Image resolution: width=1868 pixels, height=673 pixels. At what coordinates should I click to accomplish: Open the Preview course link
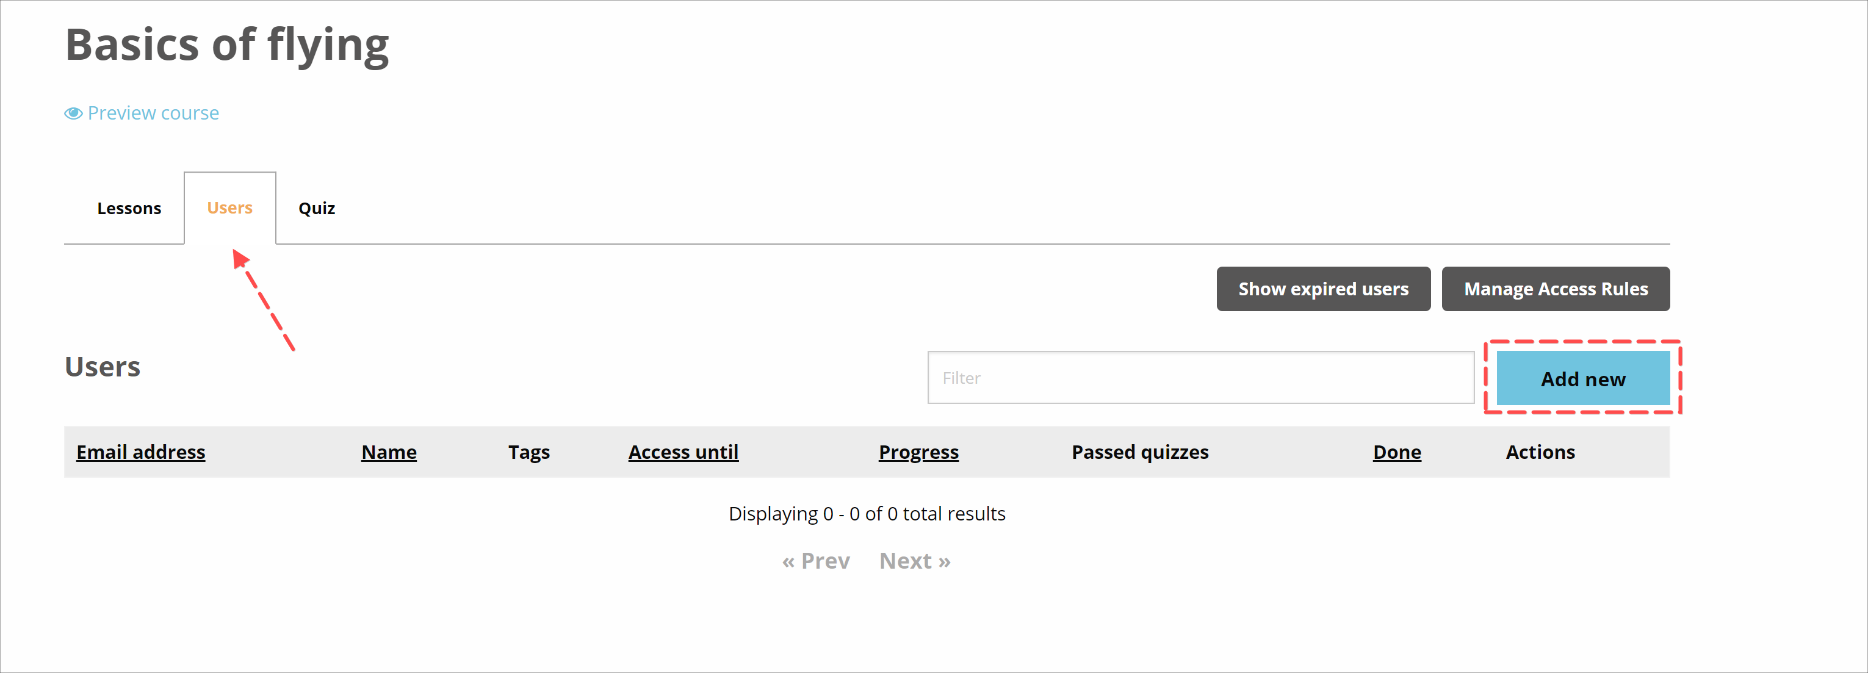153,113
